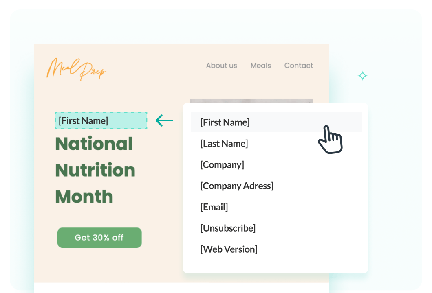The height and width of the screenshot is (293, 432).
Task: Pick the [Web Version] merge tag
Action: 229,249
